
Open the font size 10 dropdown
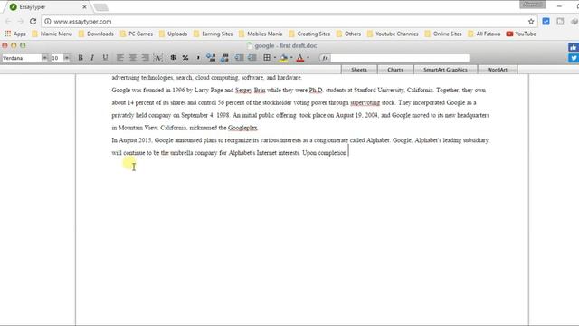pos(66,58)
